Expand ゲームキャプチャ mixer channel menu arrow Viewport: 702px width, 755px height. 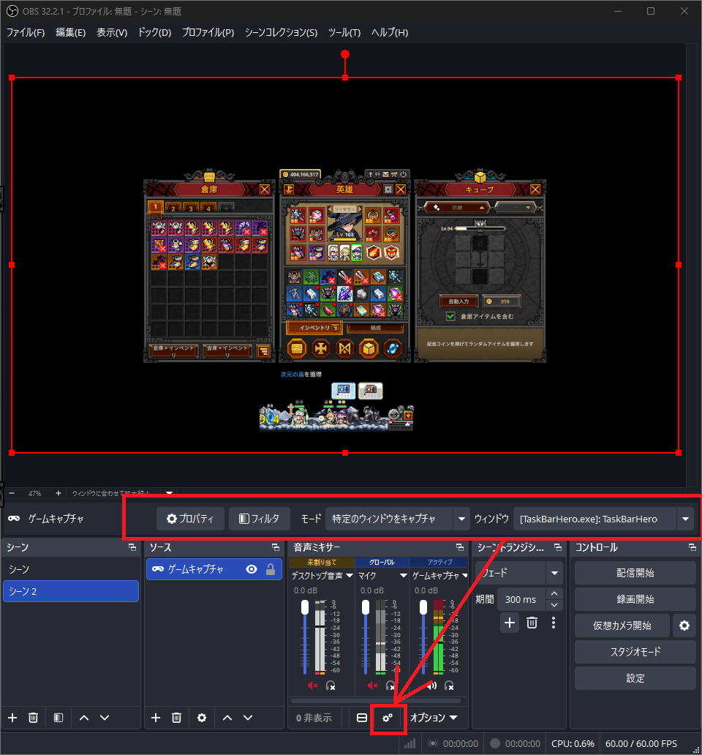point(465,576)
